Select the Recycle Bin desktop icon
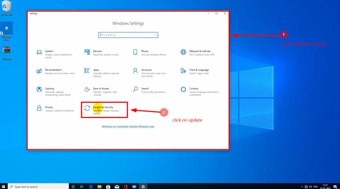This screenshot has height=189, width=340. [x=6, y=8]
